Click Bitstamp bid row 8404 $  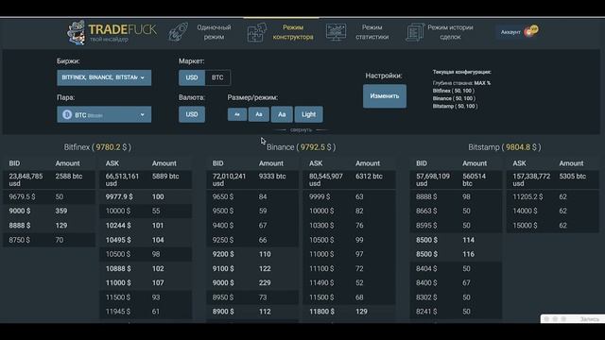click(456, 268)
